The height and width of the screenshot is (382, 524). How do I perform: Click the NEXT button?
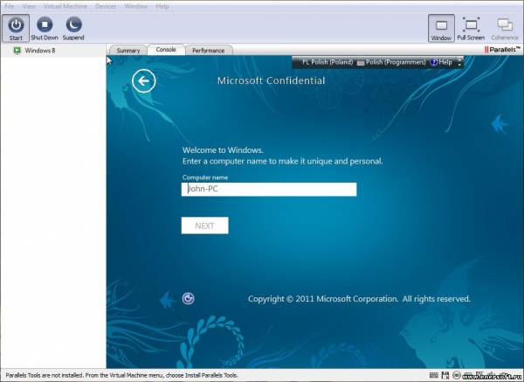coord(205,226)
